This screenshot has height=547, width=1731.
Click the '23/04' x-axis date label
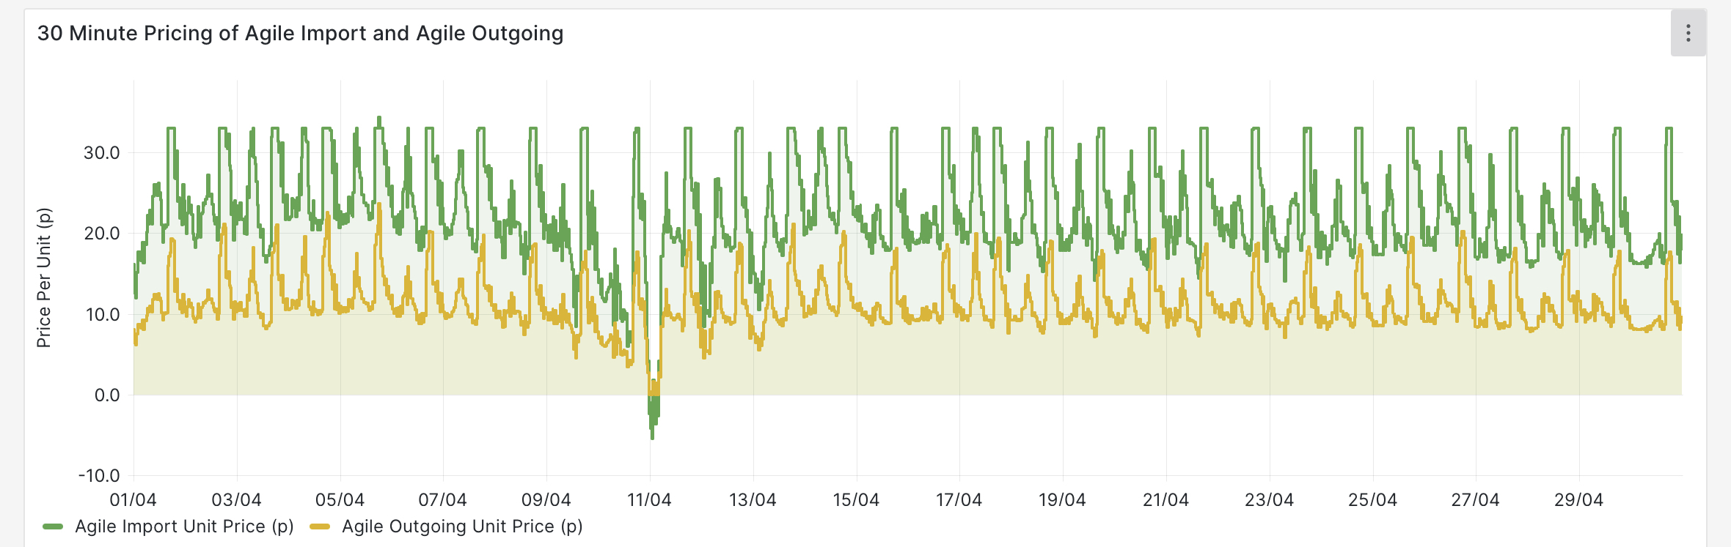(1269, 500)
